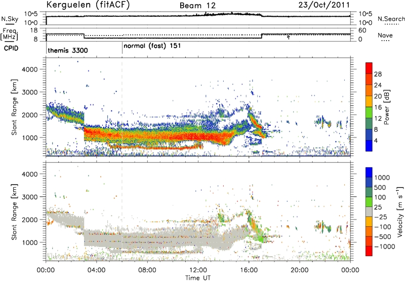Screen dimensions: 405x281
Task: Click the 3000 tick on power panel
Action: (x=29, y=92)
